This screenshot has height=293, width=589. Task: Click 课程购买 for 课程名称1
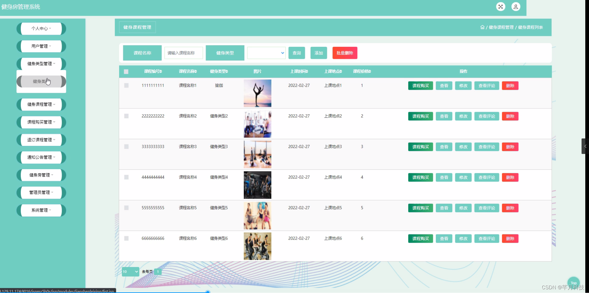click(x=420, y=85)
